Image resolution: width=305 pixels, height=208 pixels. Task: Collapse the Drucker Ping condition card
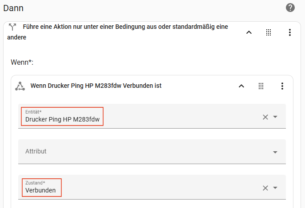tap(241, 86)
